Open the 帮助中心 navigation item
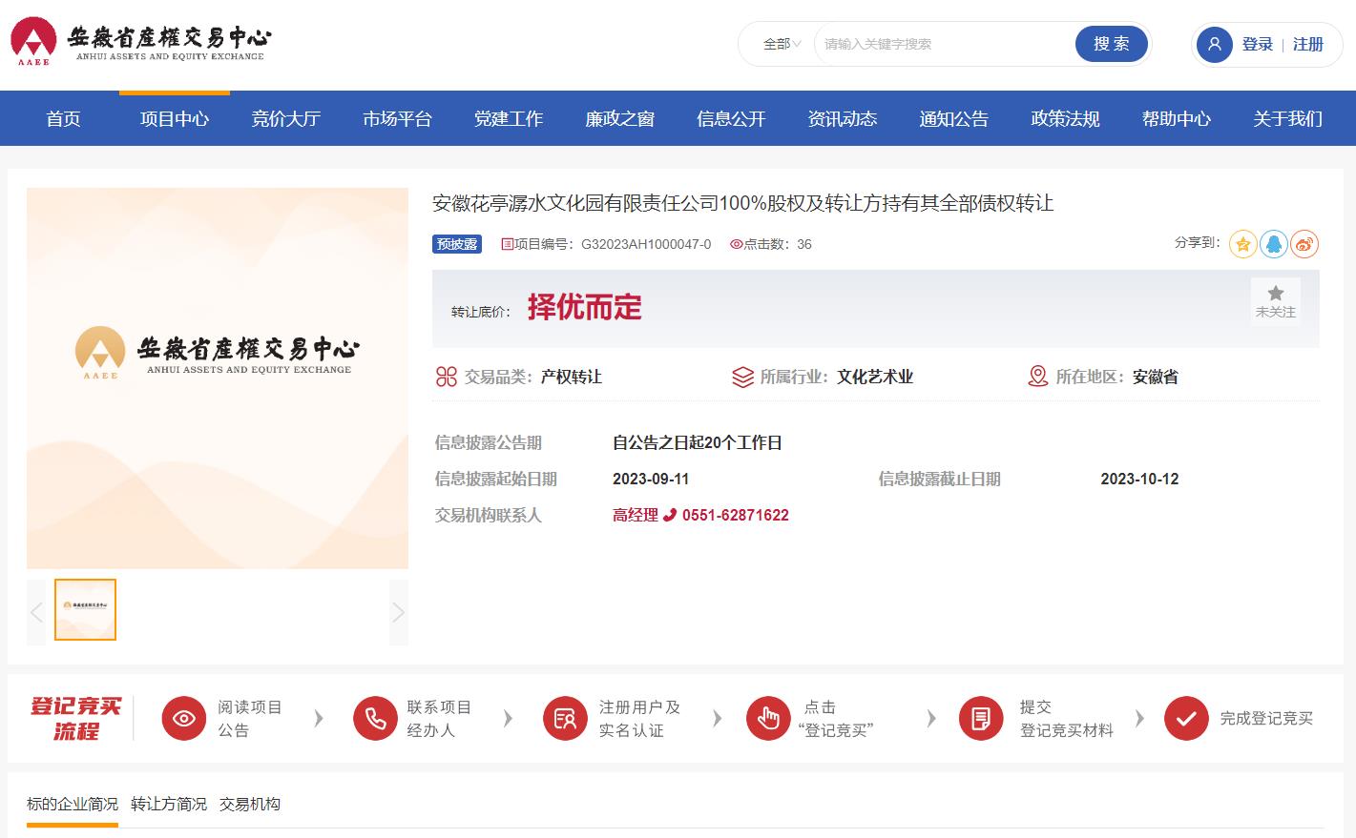Image resolution: width=1356 pixels, height=838 pixels. (1177, 119)
